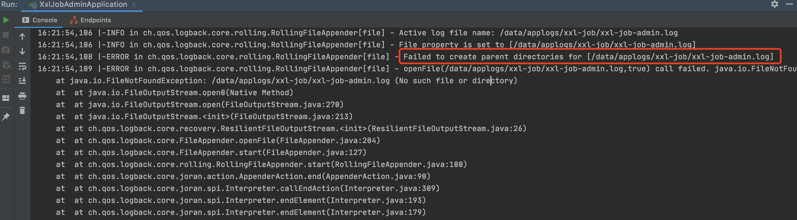
Task: Click the camera thread dump icon
Action: (5, 50)
